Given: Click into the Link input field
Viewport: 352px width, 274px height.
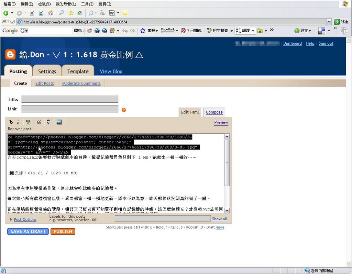Looking at the screenshot, I should click(70, 109).
